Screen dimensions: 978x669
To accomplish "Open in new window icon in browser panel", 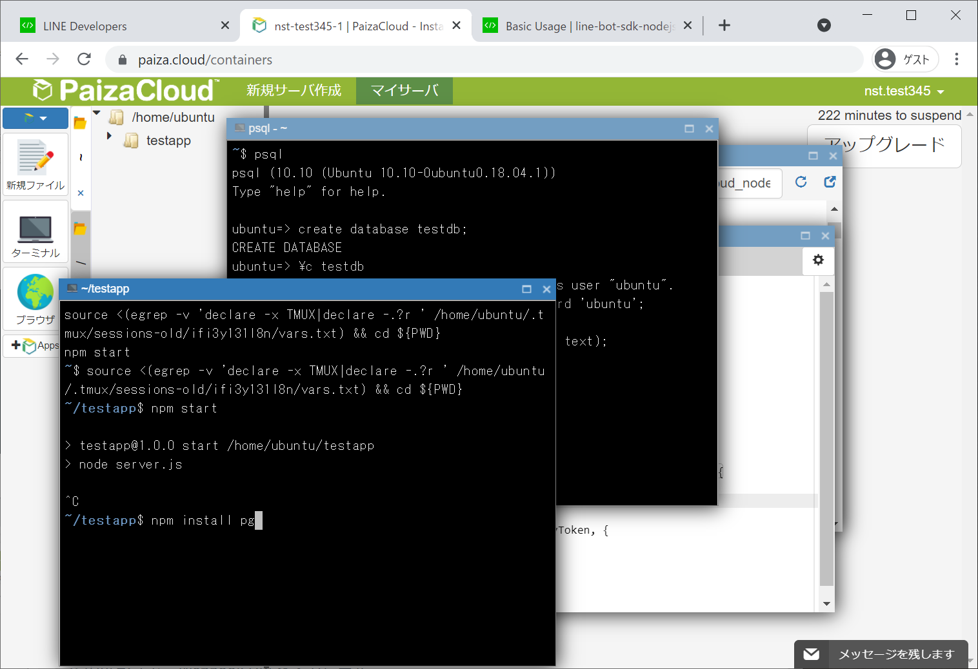I will 830,182.
